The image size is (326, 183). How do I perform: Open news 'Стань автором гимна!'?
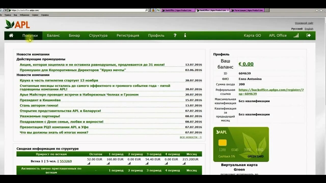(x=39, y=105)
